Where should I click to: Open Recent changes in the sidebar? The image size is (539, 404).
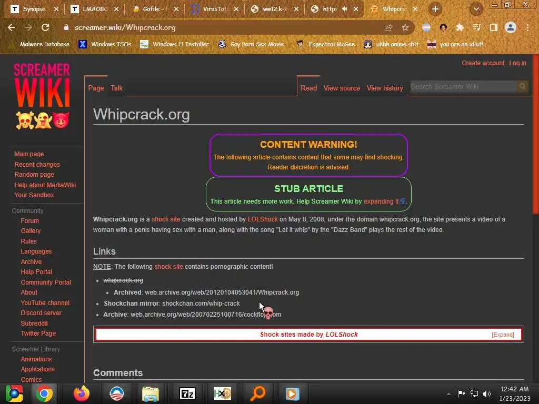(37, 164)
